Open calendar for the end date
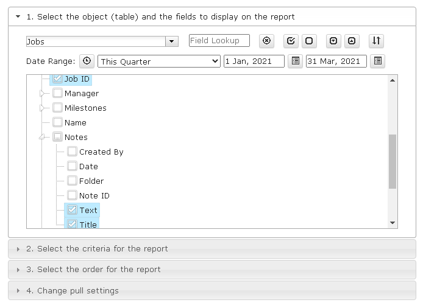 (x=378, y=61)
